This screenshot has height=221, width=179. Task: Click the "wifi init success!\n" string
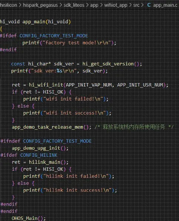pos(74,113)
